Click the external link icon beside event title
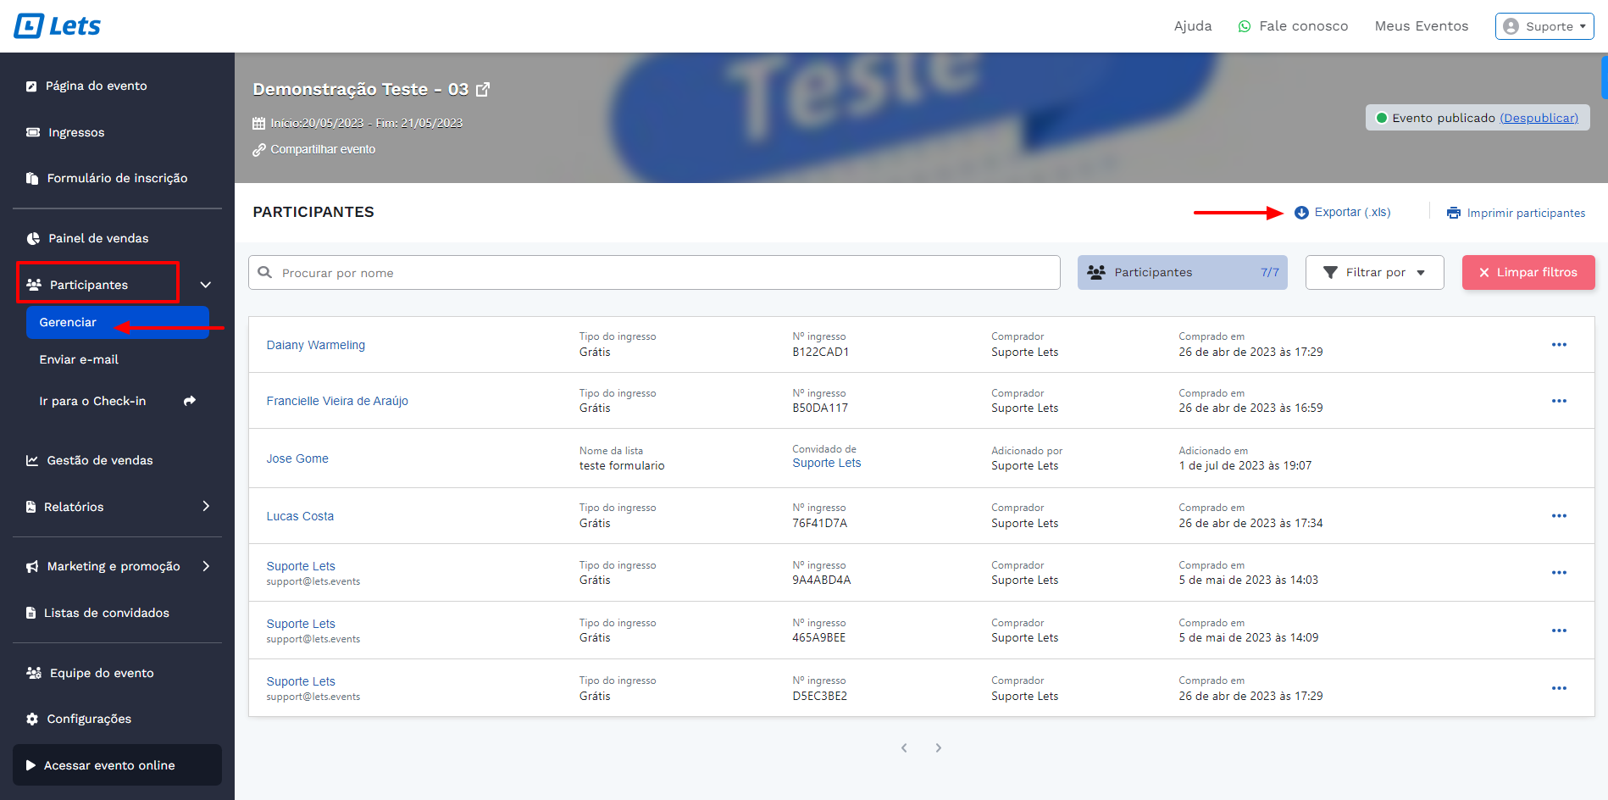 pyautogui.click(x=483, y=89)
